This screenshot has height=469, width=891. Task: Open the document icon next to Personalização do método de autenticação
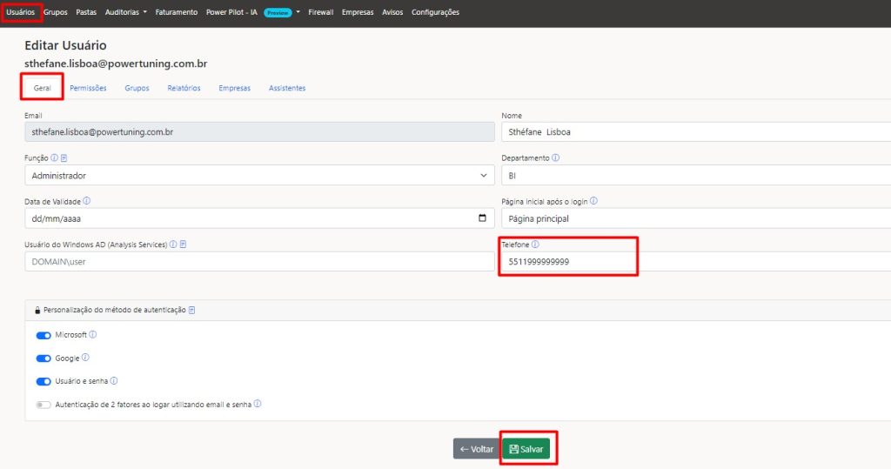(x=191, y=310)
